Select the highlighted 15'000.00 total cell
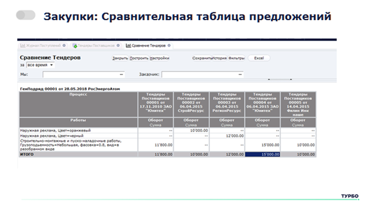The width and height of the screenshot is (369, 207). pos(262,154)
